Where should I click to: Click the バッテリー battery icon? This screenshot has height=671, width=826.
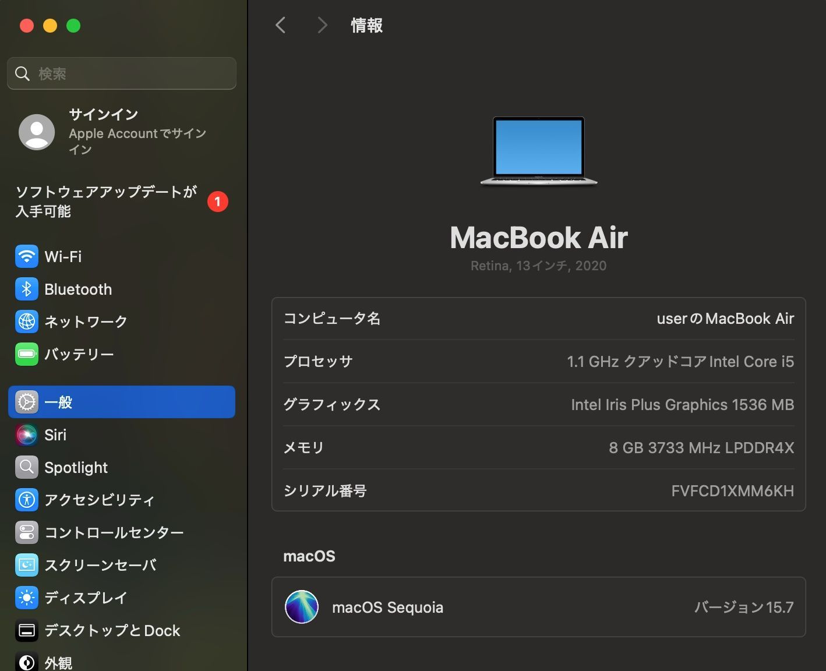tap(27, 354)
